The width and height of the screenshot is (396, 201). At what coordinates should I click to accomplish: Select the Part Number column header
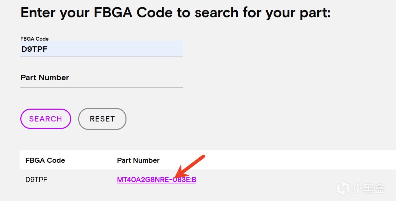click(138, 160)
